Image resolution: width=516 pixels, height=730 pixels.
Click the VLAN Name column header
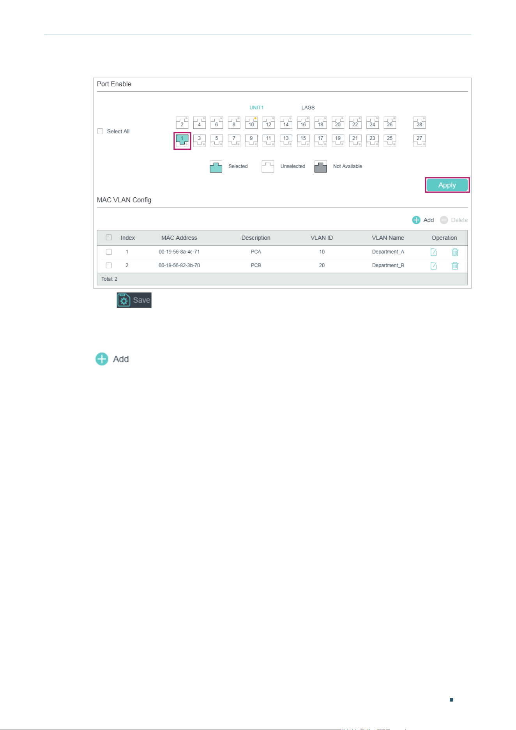(x=388, y=238)
